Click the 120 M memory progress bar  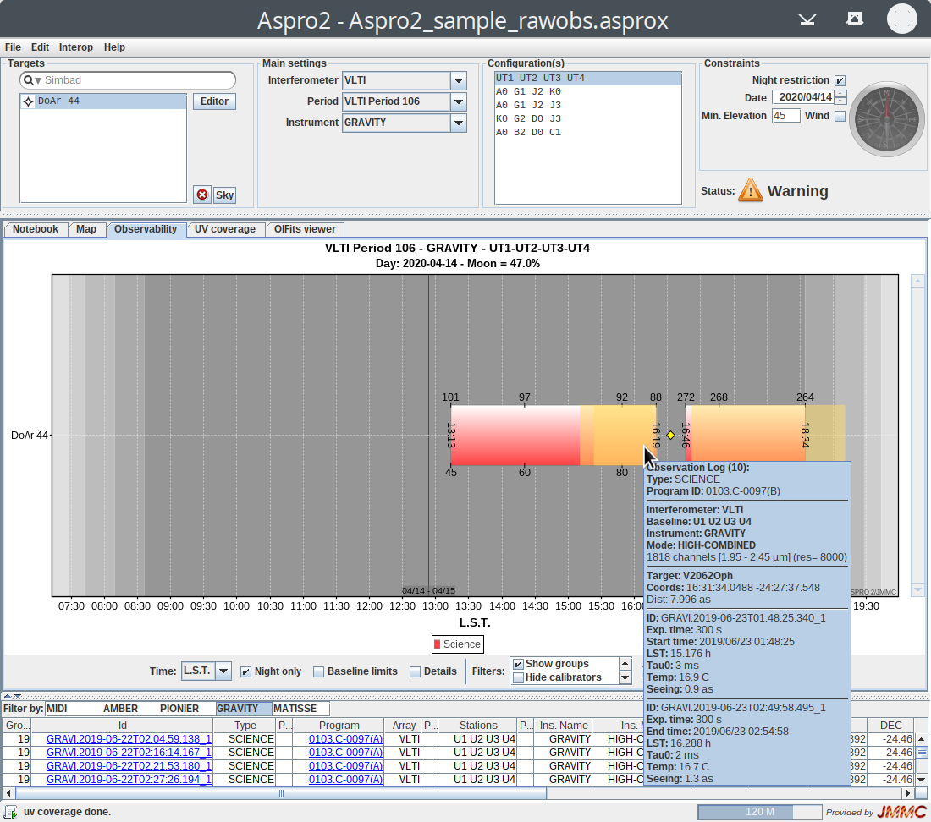(759, 812)
